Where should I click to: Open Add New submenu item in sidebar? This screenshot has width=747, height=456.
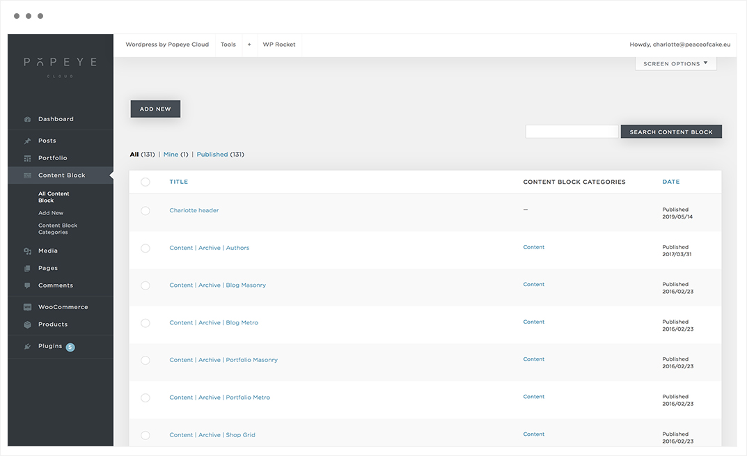(x=51, y=213)
